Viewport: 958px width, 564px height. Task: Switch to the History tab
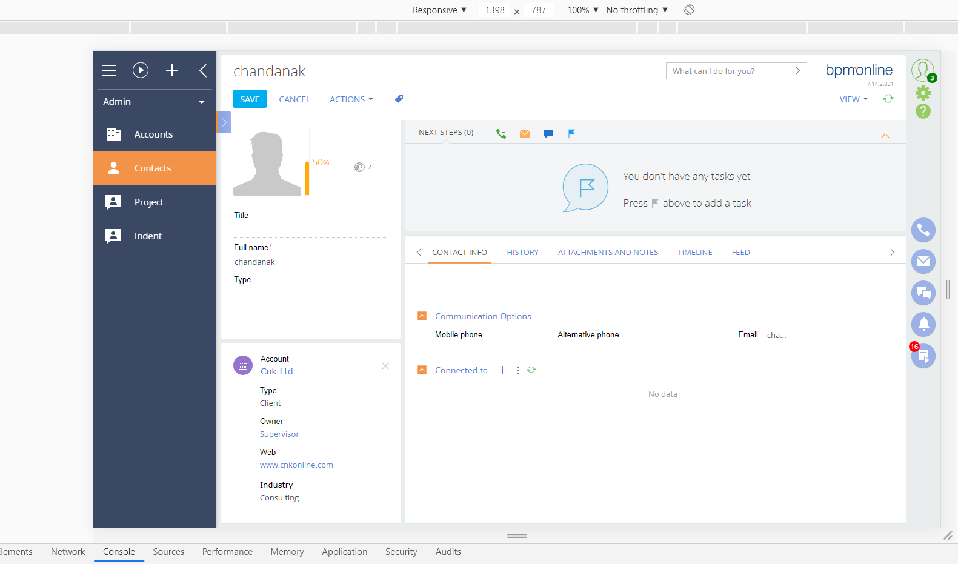coord(523,253)
